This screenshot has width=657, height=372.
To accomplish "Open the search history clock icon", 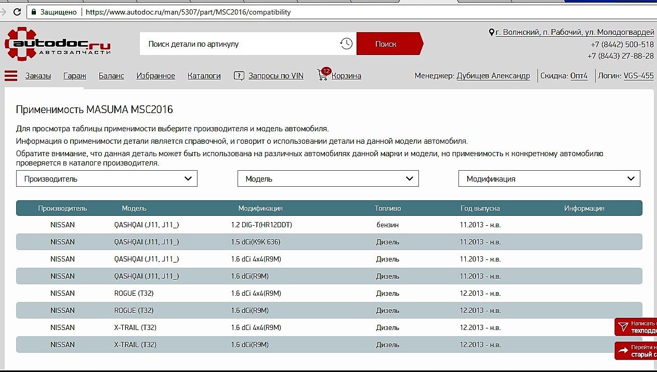I will pos(346,44).
